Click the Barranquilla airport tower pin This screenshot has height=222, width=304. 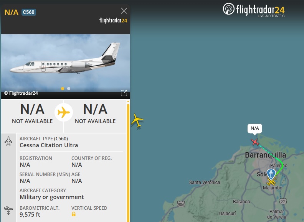click(x=271, y=174)
